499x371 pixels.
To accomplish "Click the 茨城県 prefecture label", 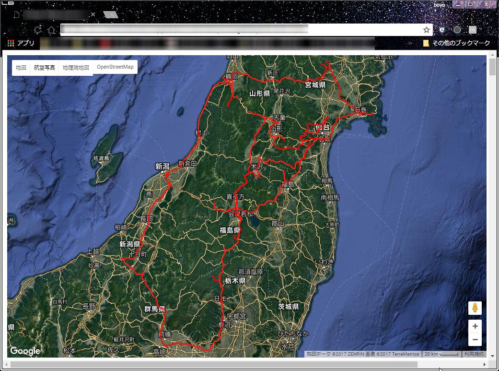I will click(x=288, y=307).
